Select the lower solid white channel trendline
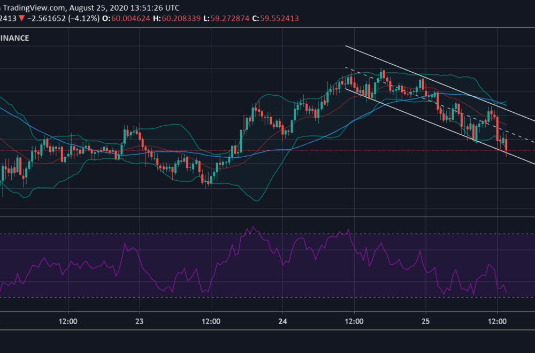Image resolution: width=535 pixels, height=353 pixels. [440, 127]
